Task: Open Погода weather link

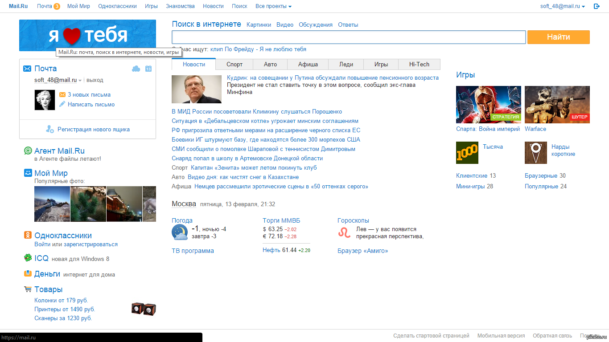Action: pos(182,220)
